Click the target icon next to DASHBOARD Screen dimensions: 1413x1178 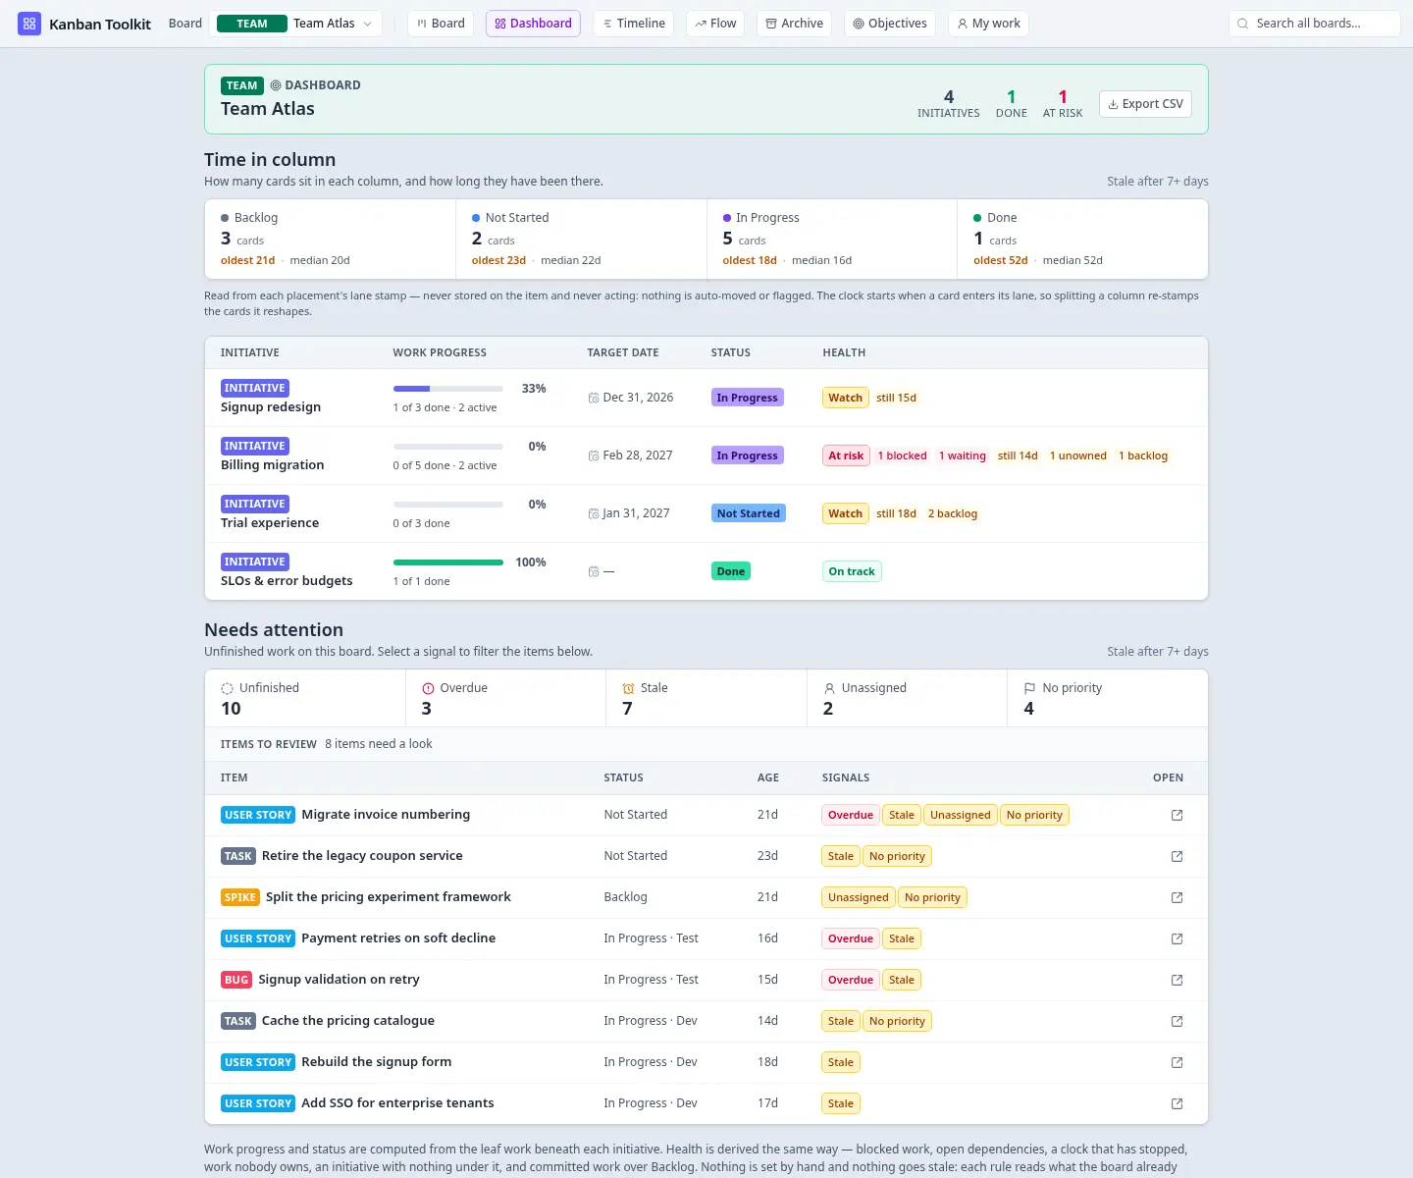(x=276, y=85)
